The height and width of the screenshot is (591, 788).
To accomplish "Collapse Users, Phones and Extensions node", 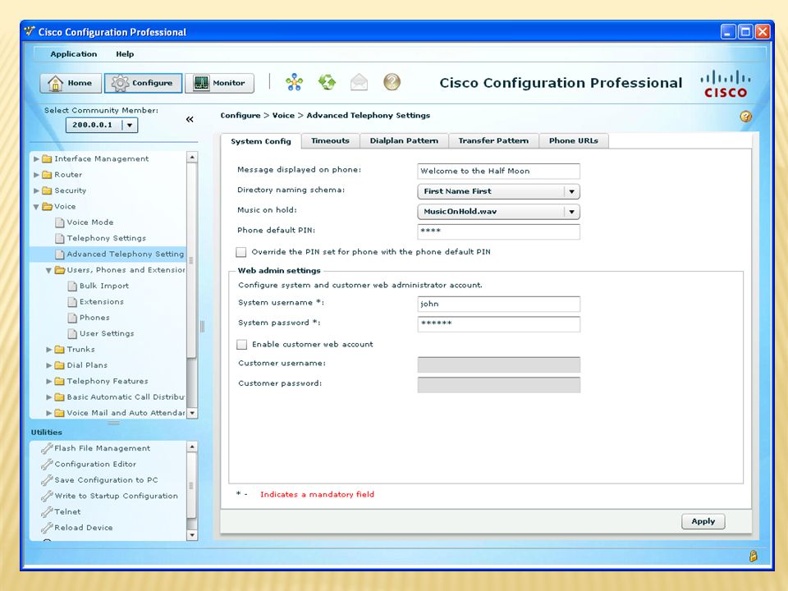I will click(x=48, y=270).
